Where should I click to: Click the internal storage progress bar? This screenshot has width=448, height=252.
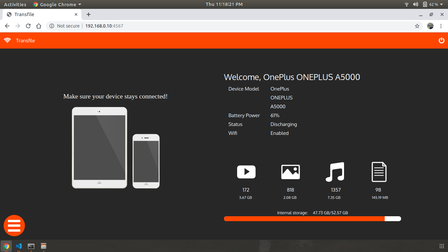[x=312, y=219]
